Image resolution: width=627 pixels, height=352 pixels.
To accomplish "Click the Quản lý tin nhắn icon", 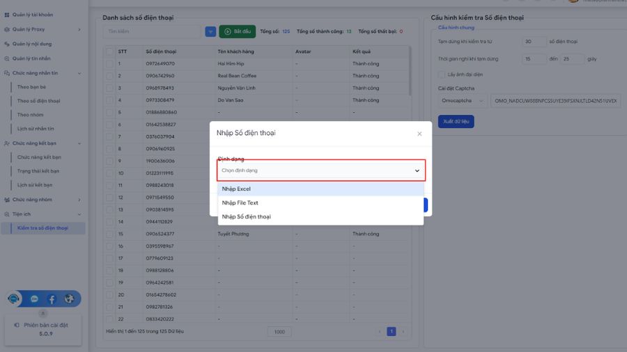I will click(x=7, y=58).
